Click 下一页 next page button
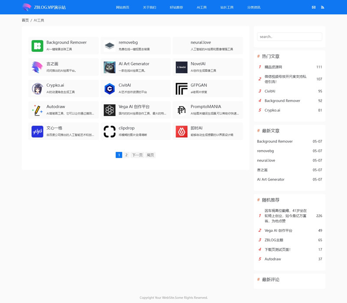This screenshot has height=303, width=347. tap(137, 155)
